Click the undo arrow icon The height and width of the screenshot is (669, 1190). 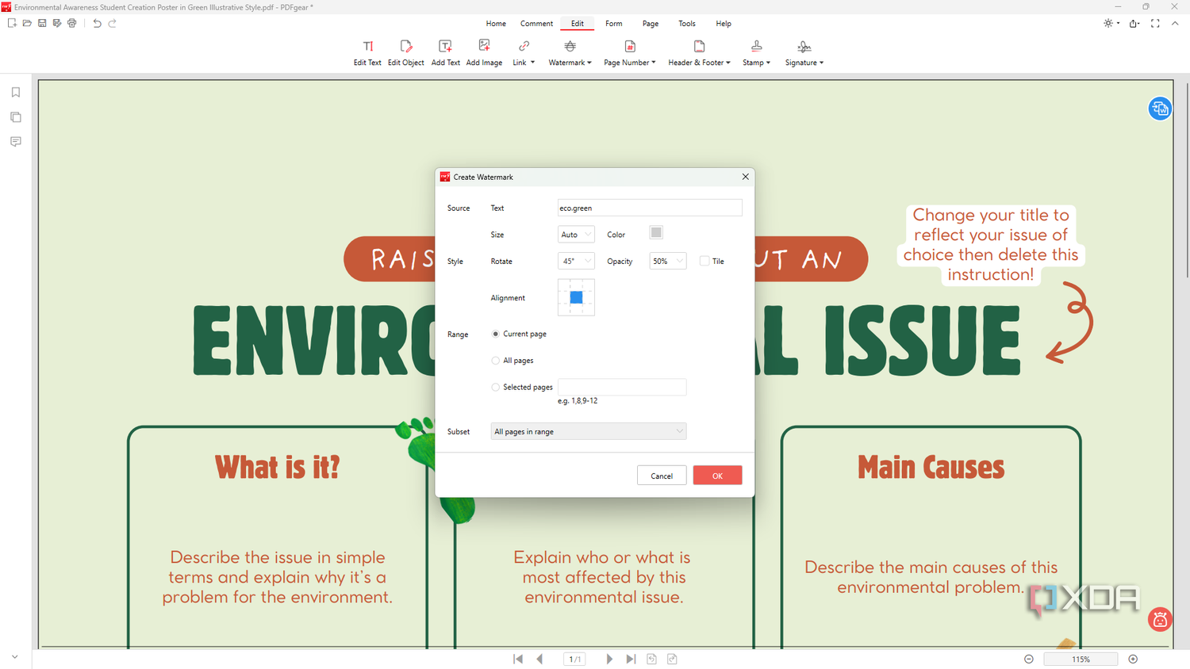(97, 23)
